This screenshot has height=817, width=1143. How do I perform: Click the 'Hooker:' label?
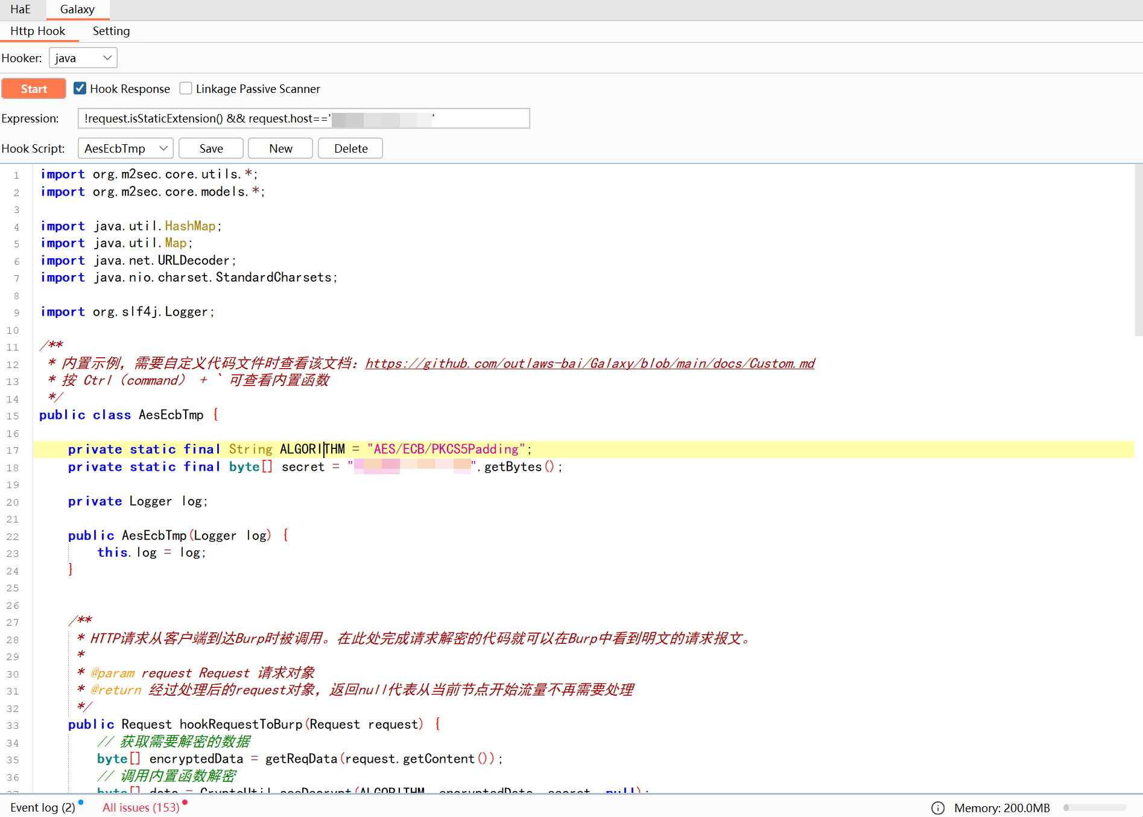click(x=22, y=58)
